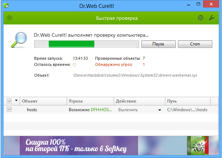
Task: Click the Обнаружено угроз label
Action: click(114, 64)
